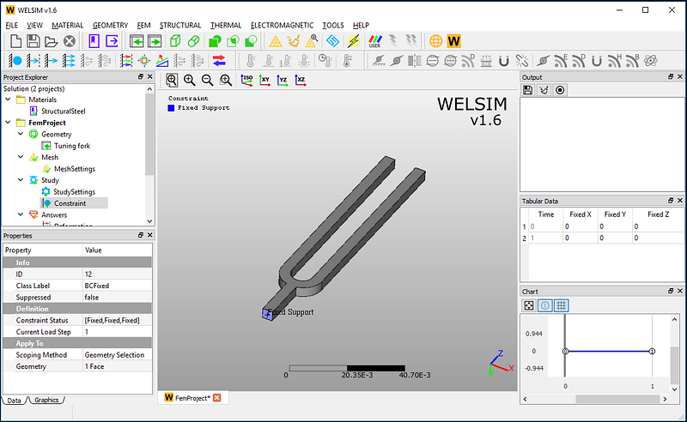The width and height of the screenshot is (687, 422).
Task: Toggle the fit-view button in Chart panel
Action: (x=530, y=305)
